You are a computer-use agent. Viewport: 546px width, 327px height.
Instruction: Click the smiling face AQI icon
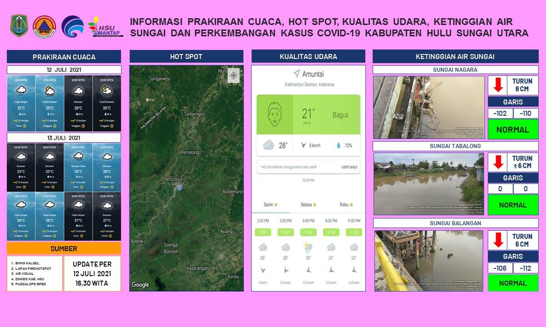pos(274,114)
